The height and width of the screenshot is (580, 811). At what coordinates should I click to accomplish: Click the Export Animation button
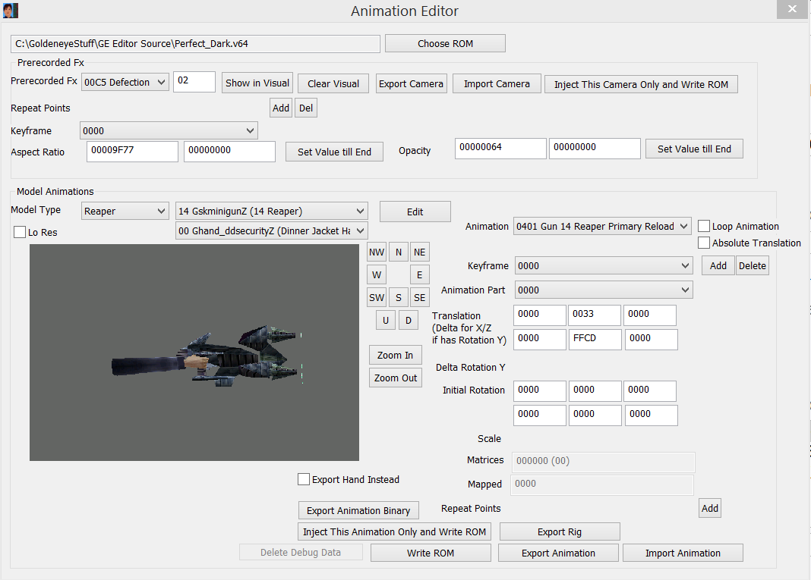point(559,553)
